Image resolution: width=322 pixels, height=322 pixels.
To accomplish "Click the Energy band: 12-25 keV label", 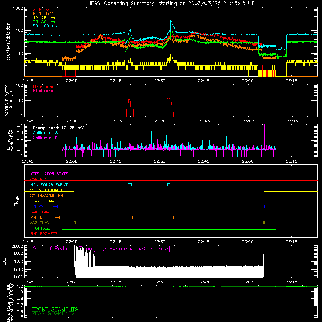I will pyautogui.click(x=58, y=128).
